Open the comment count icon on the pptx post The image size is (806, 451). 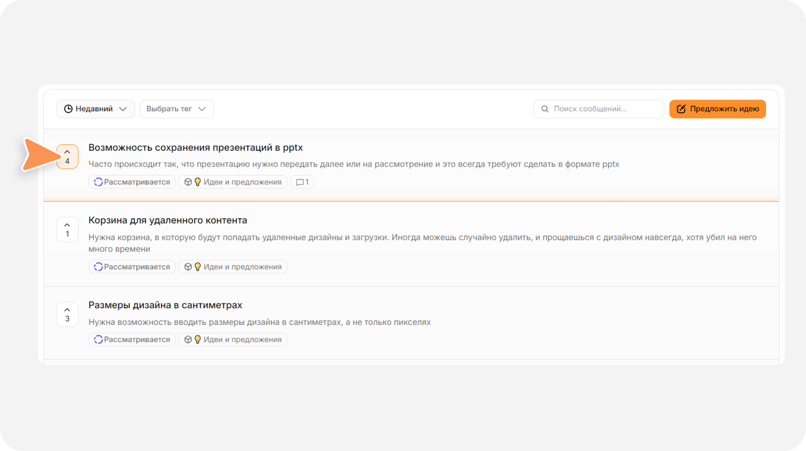point(302,182)
